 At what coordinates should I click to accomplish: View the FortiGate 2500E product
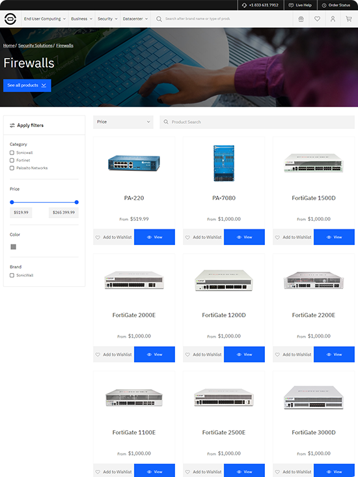point(244,470)
